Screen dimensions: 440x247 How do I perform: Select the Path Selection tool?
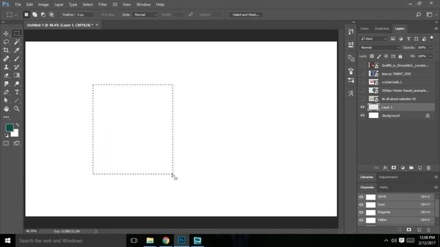pyautogui.click(x=6, y=101)
